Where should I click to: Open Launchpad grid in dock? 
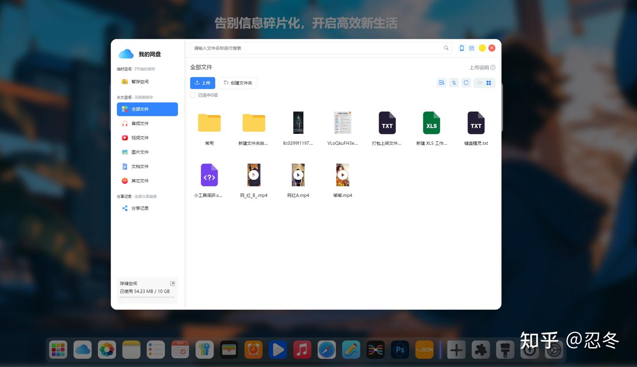(58, 350)
